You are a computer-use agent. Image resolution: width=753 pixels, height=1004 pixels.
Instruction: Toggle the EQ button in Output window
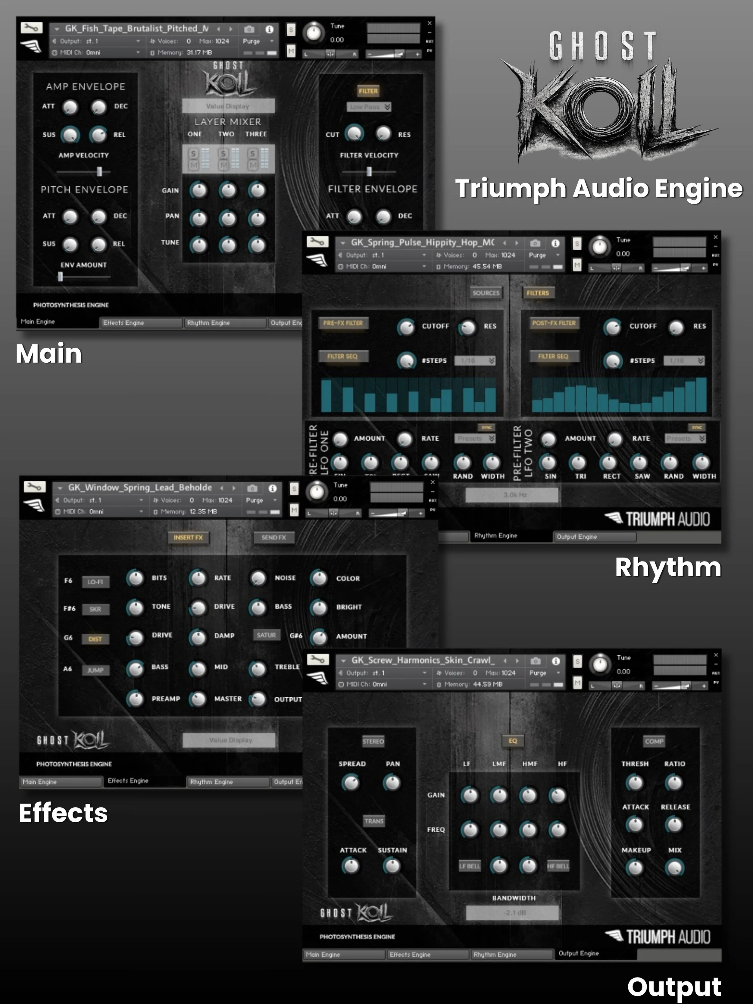(513, 741)
